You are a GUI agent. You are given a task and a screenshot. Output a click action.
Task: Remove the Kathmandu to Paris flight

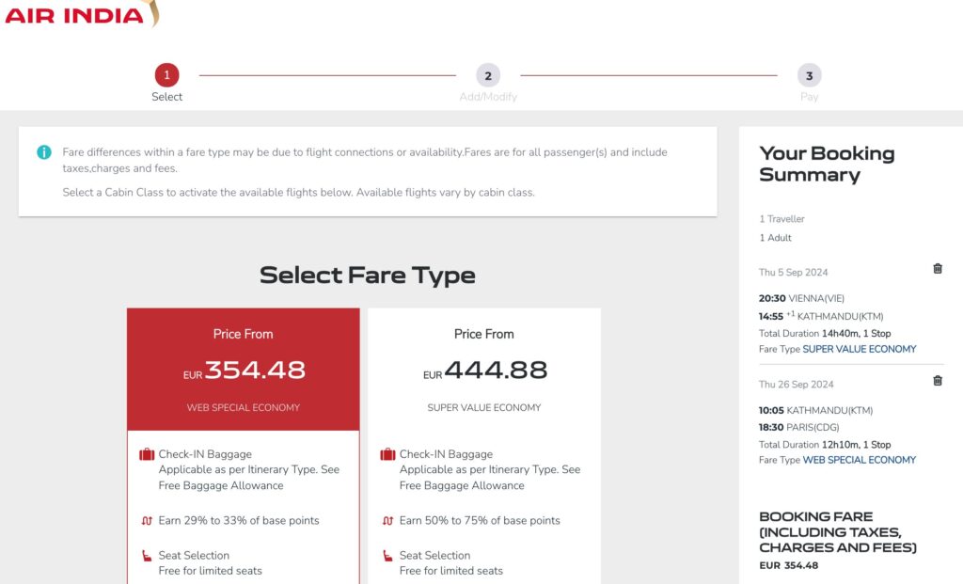(x=938, y=381)
